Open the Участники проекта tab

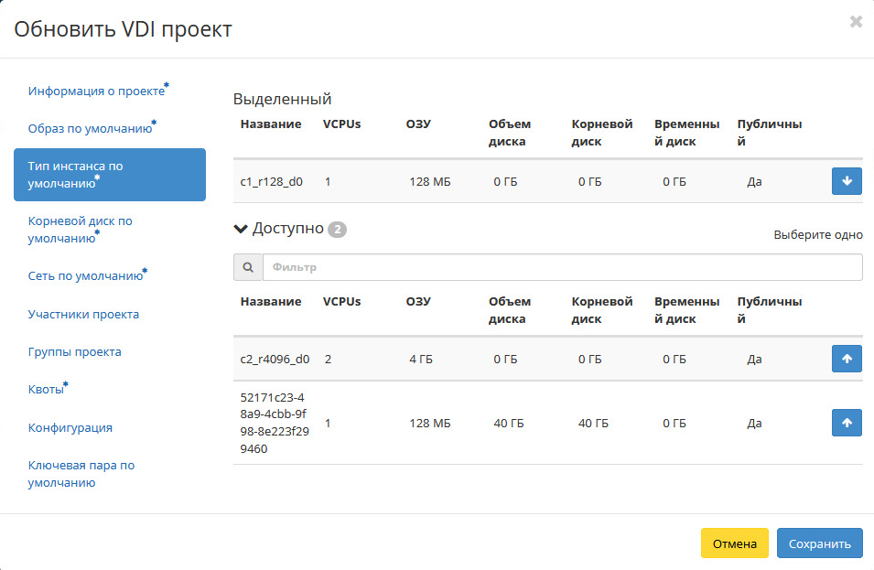click(83, 314)
